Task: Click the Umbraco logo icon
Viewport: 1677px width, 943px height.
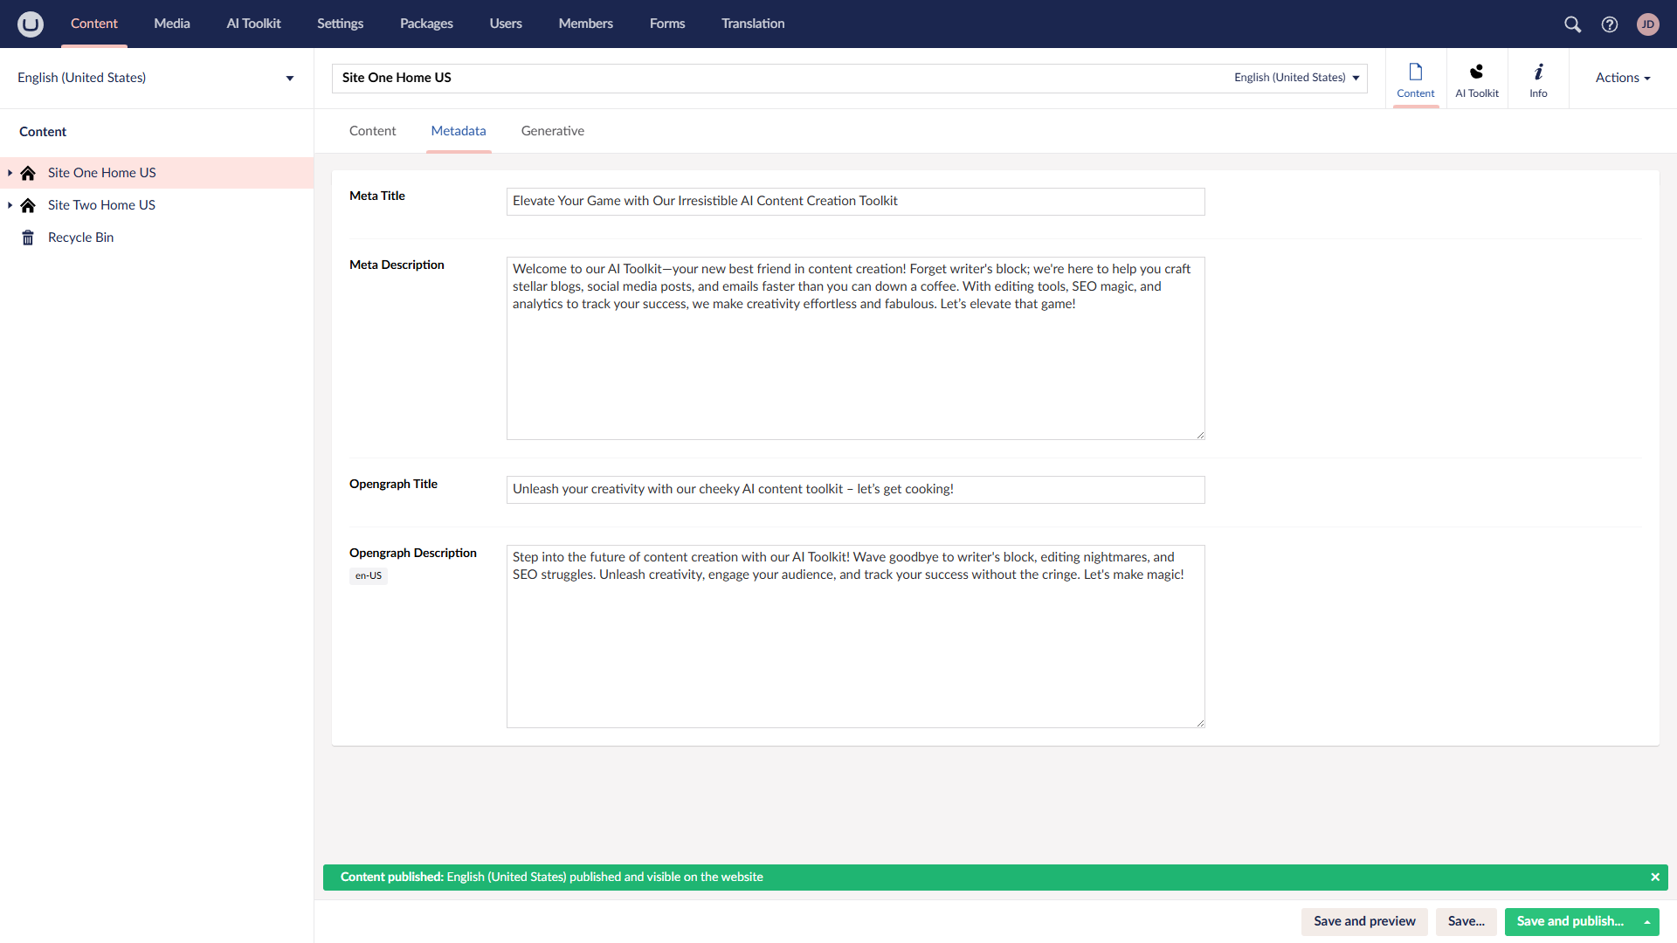Action: click(x=31, y=24)
